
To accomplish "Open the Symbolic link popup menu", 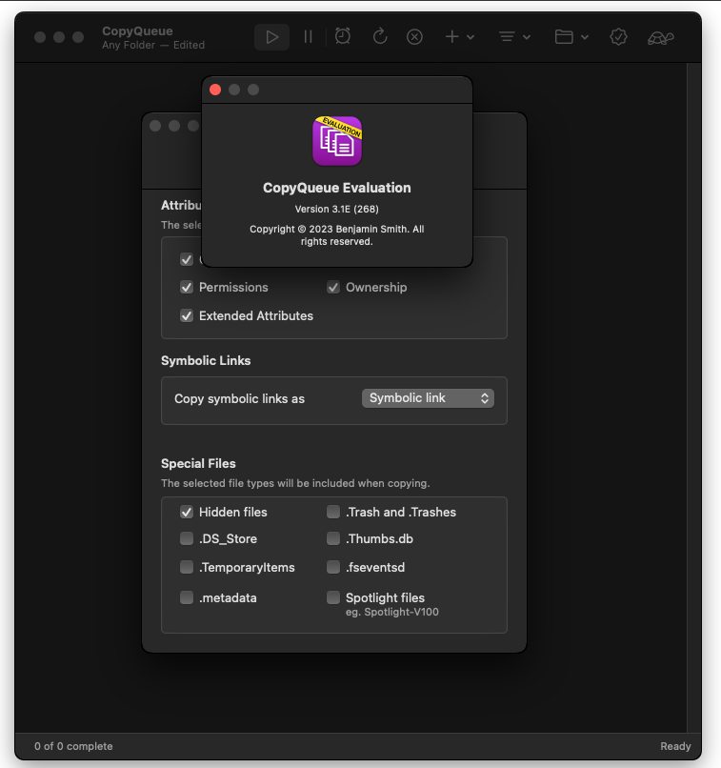I will pos(428,398).
